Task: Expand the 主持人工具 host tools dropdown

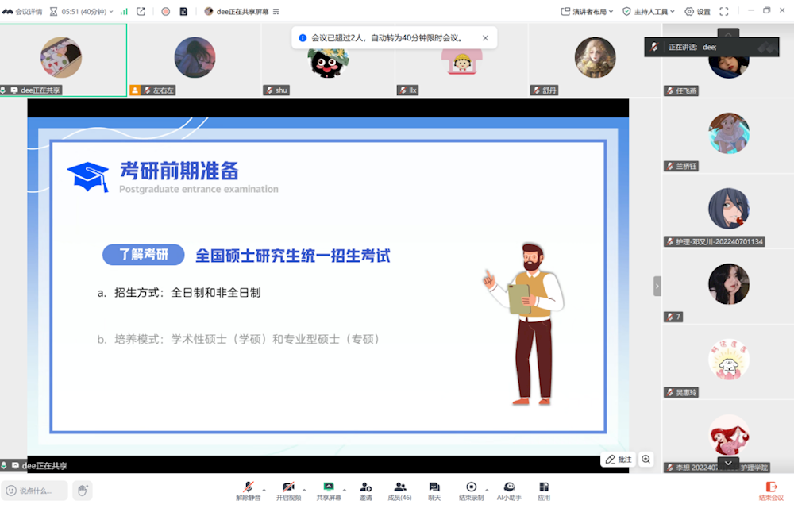Action: point(649,12)
